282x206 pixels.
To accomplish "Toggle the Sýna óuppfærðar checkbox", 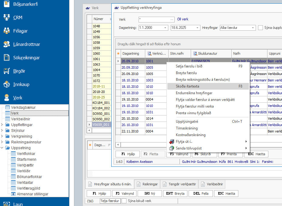I will click(x=260, y=28).
